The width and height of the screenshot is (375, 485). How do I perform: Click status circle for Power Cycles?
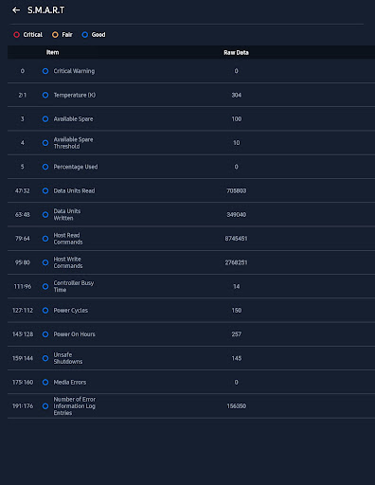coord(45,311)
